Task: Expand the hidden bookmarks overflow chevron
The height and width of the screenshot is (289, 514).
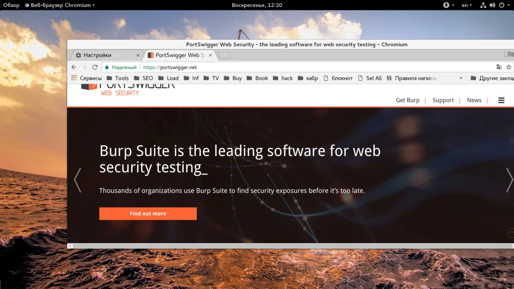Action: (x=461, y=78)
